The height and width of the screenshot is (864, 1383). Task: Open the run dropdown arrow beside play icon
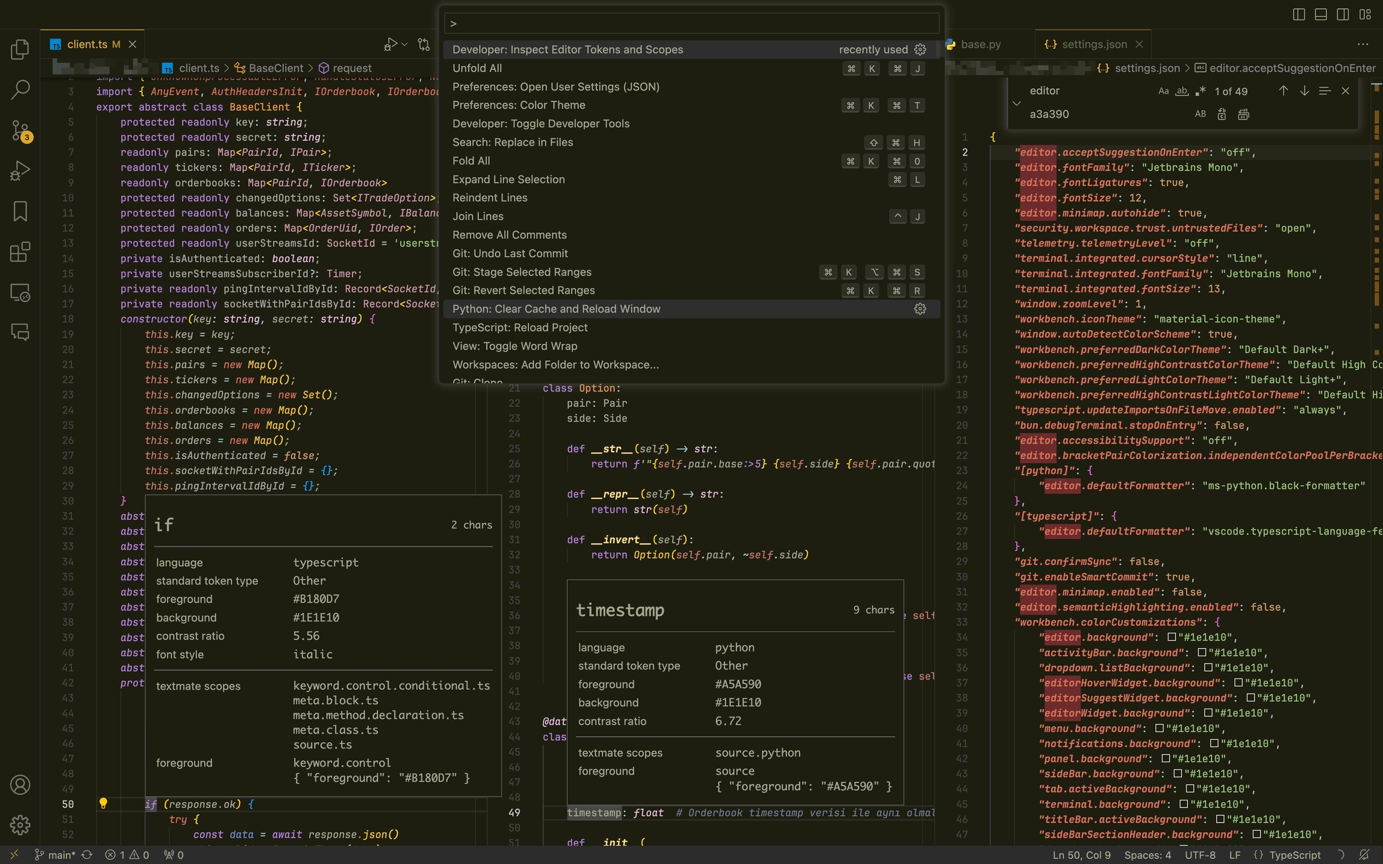(x=405, y=44)
